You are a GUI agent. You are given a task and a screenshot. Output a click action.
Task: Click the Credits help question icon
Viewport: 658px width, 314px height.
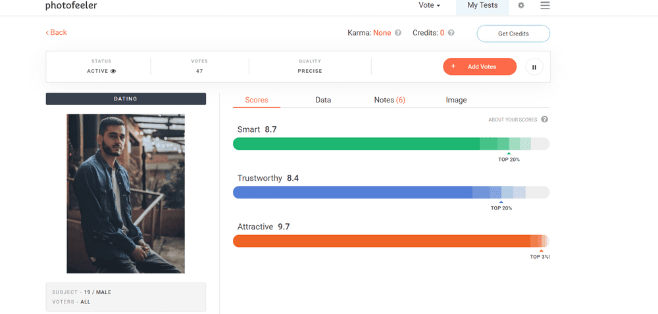pyautogui.click(x=451, y=33)
